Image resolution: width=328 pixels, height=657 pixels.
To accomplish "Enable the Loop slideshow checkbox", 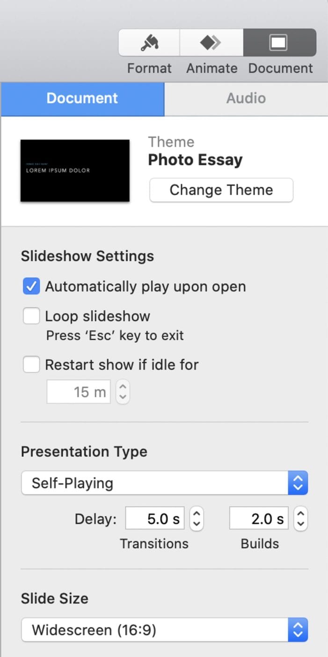I will [x=31, y=316].
